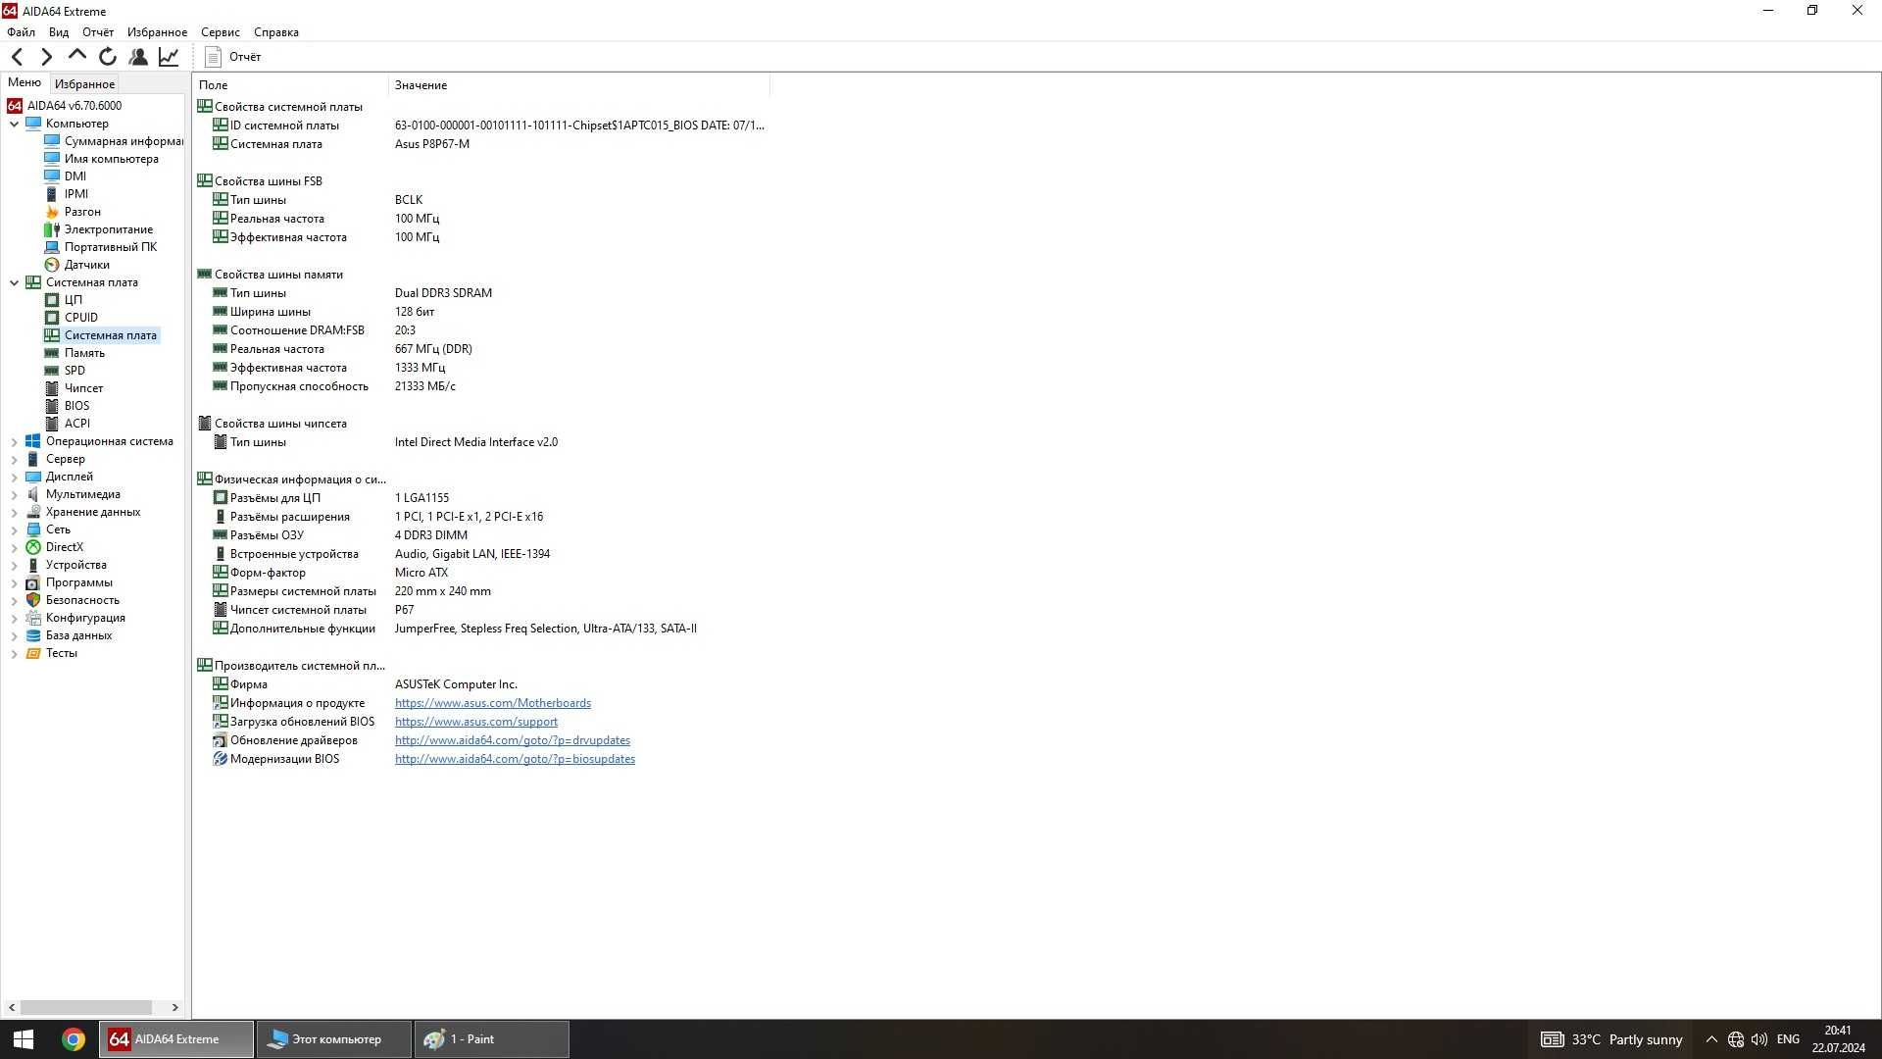Open the asus.com/Motherboards product link
Screen dimensions: 1882x1059
point(493,703)
